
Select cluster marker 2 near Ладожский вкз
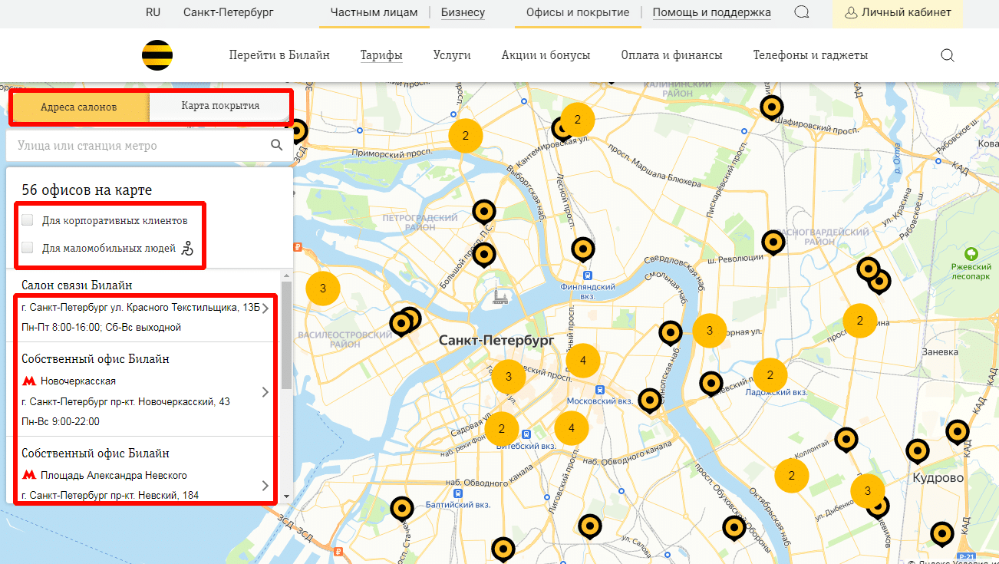[770, 375]
